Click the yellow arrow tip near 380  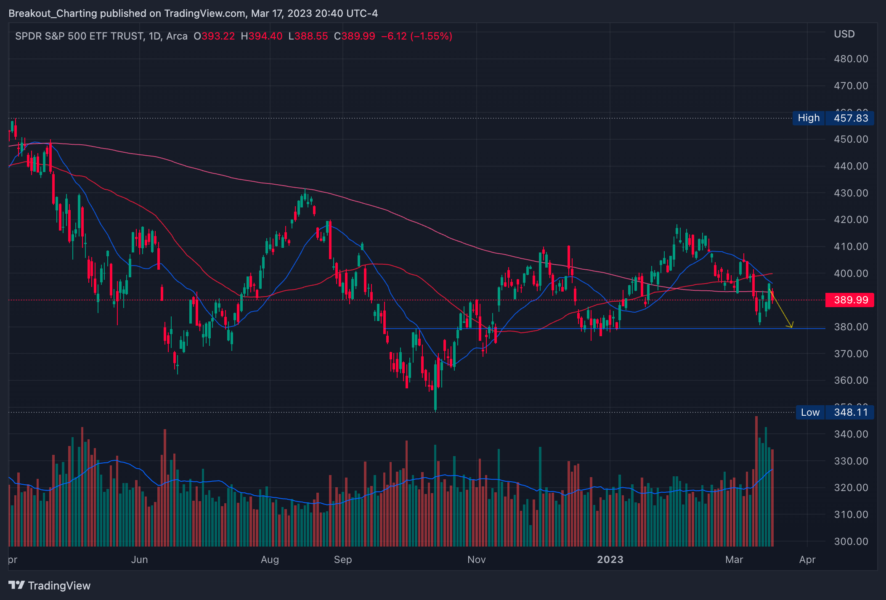(791, 327)
